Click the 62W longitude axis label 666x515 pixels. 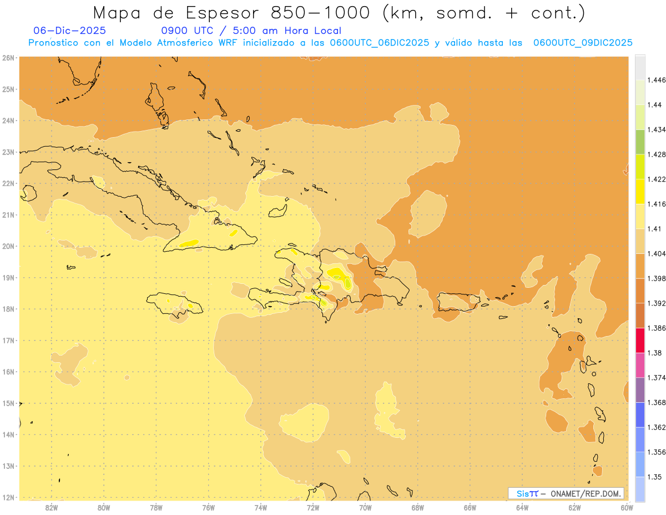pos(575,507)
